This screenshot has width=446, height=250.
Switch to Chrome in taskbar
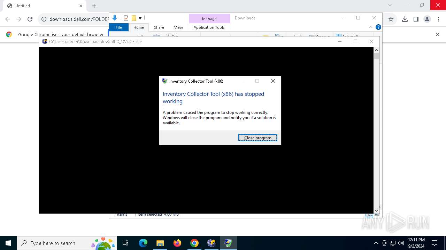pyautogui.click(x=194, y=243)
